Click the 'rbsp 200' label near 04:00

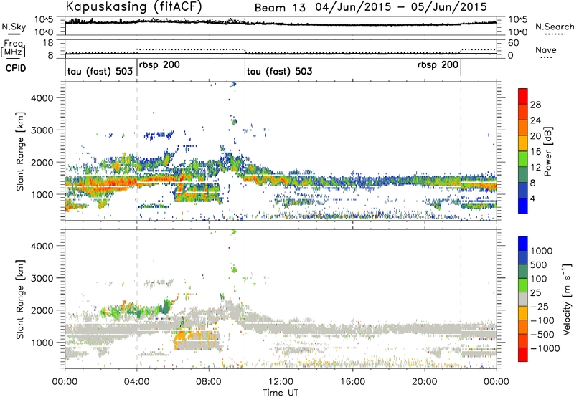(159, 65)
